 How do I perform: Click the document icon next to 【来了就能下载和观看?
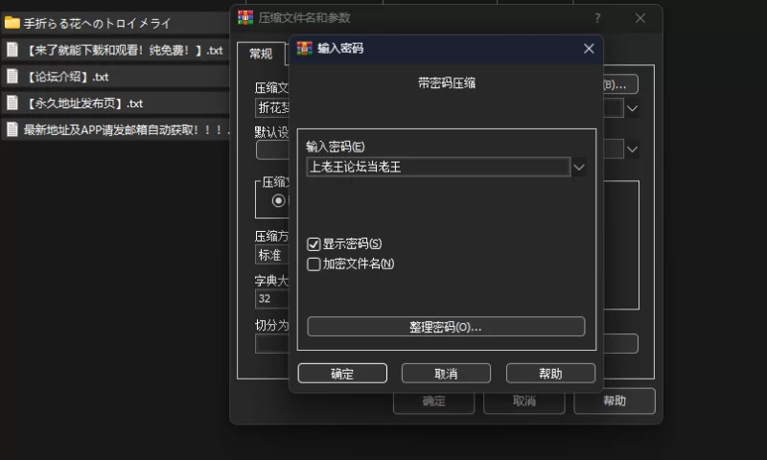[x=12, y=50]
